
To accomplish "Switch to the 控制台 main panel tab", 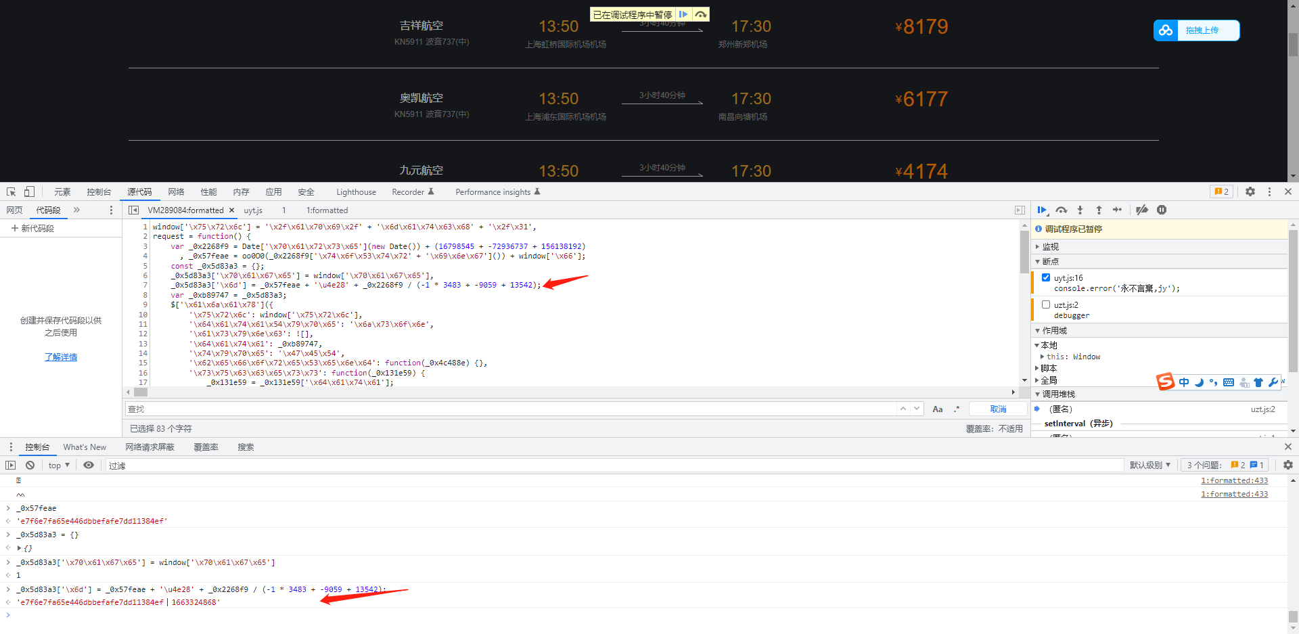I will click(99, 192).
